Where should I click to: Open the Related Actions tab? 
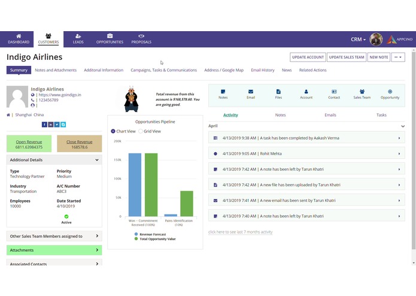[313, 70]
